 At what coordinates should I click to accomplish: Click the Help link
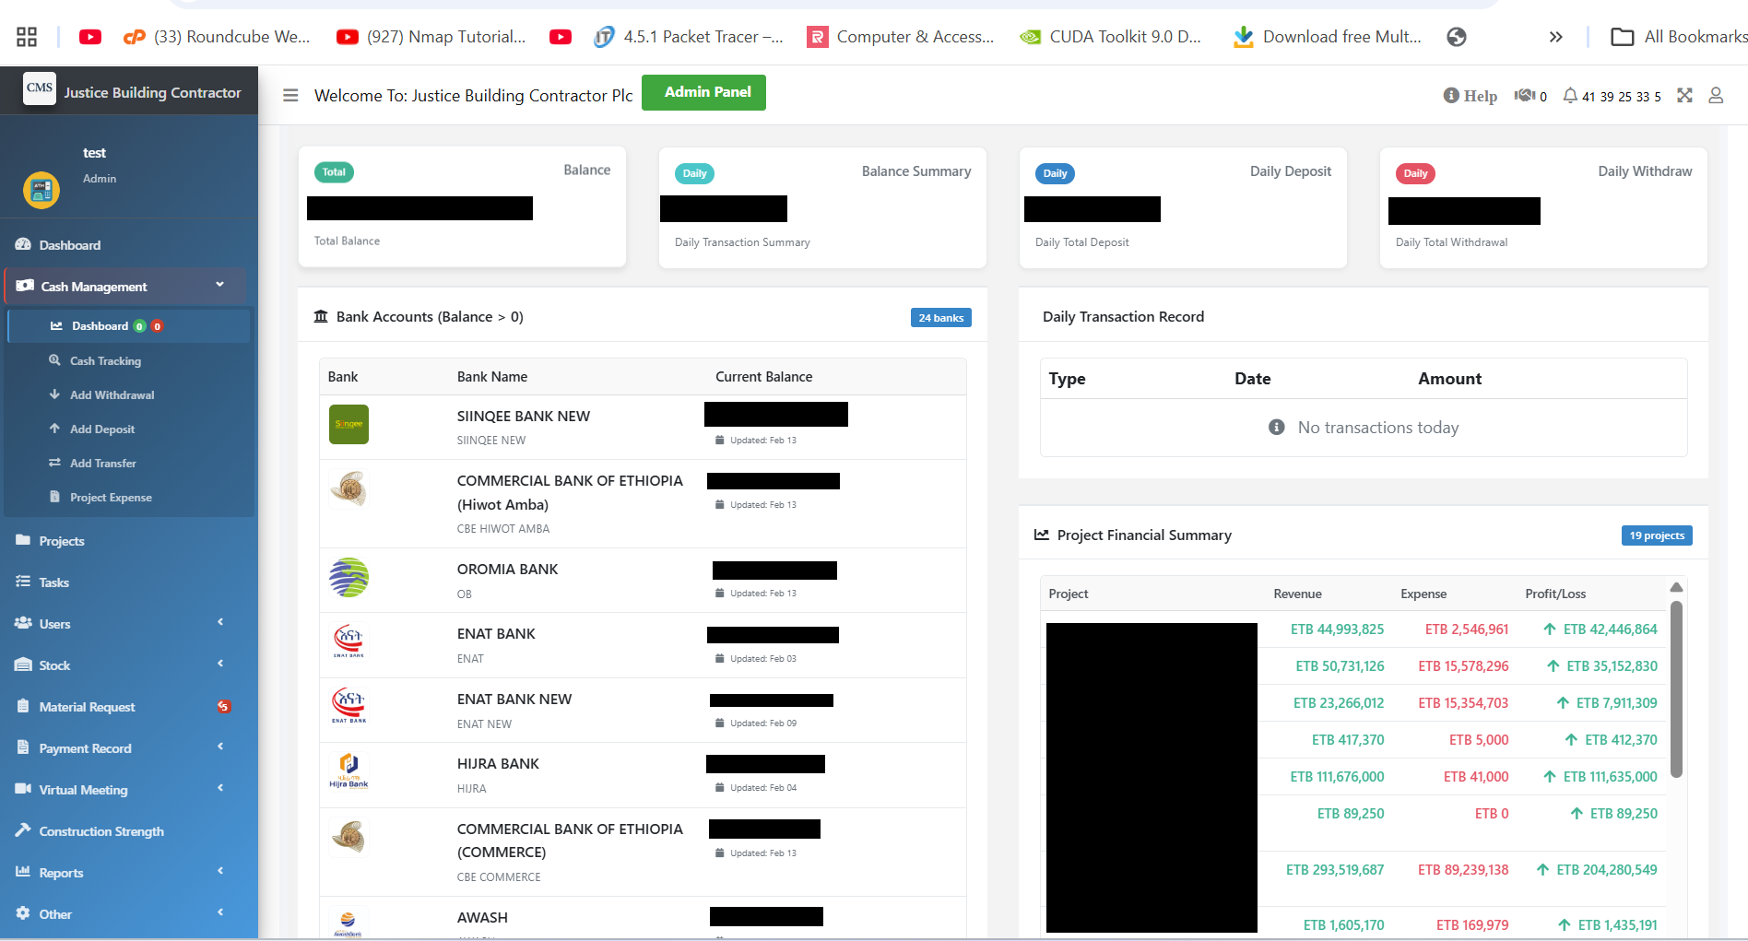click(x=1470, y=95)
